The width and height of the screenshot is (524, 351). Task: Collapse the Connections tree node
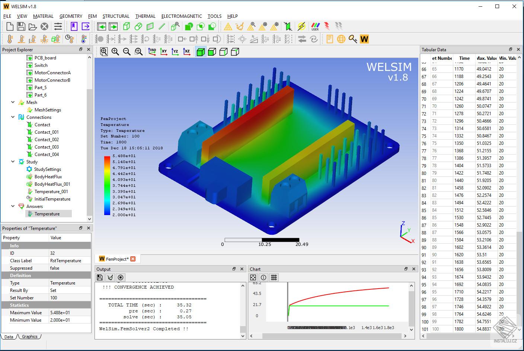coord(13,117)
